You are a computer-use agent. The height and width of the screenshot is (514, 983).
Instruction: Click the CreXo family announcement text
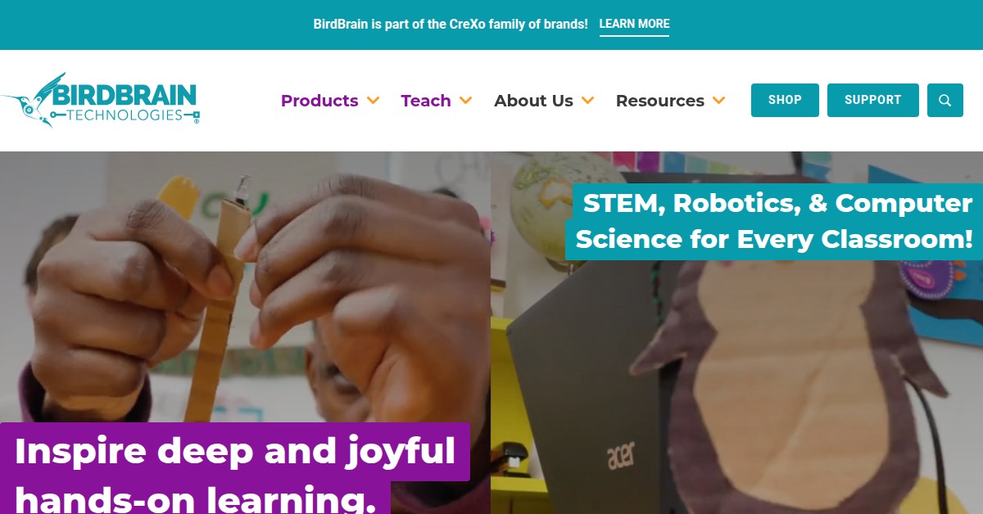click(451, 25)
